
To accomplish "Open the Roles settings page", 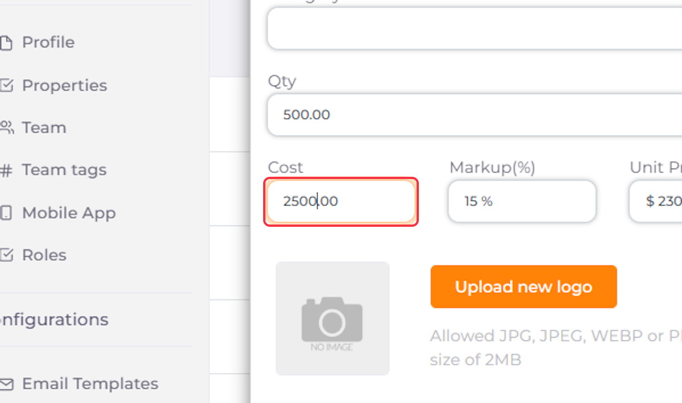I will 44,255.
